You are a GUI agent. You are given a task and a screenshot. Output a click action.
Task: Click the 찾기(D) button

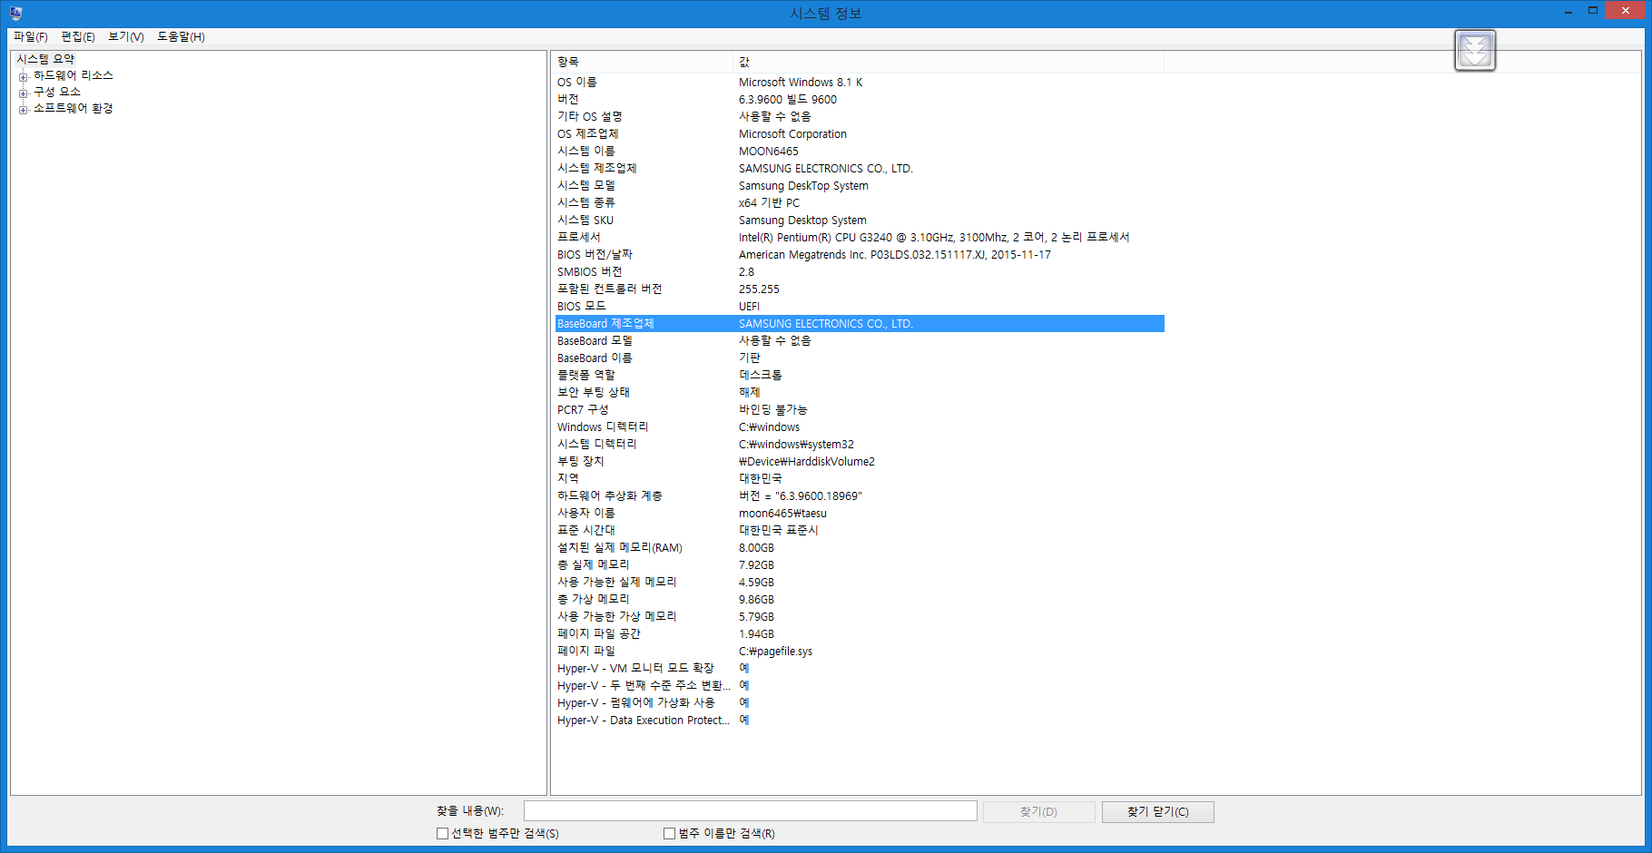1039,811
